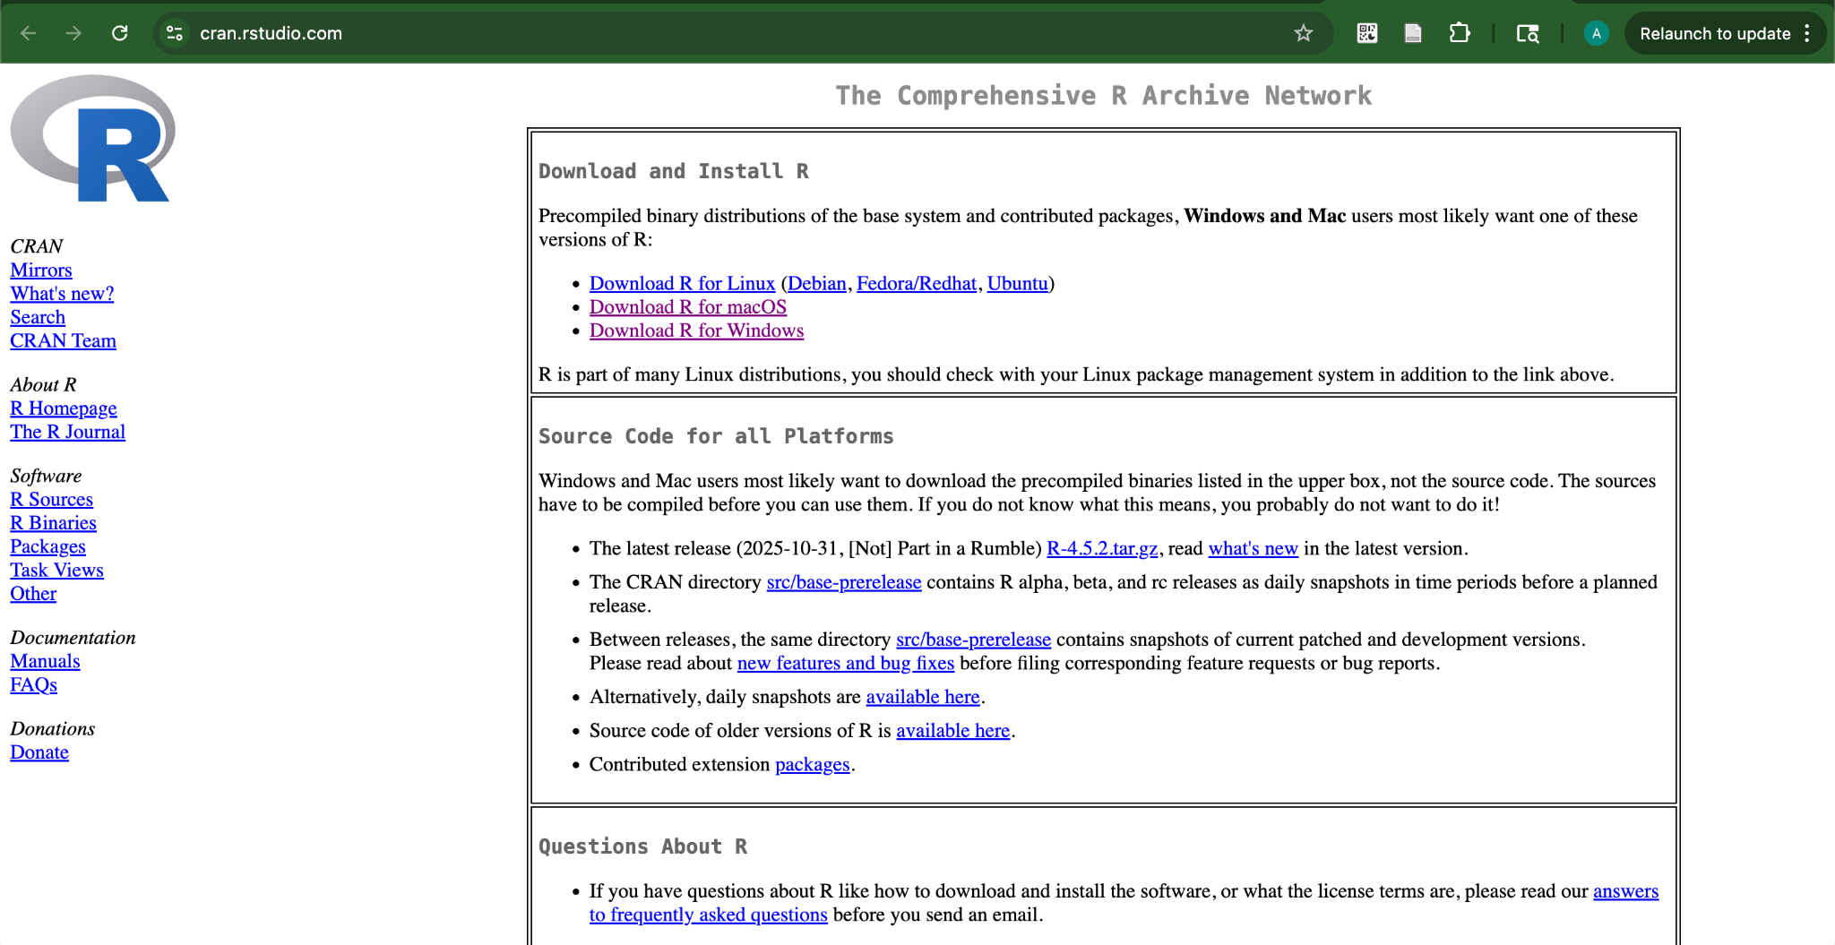Open the contributed extension packages link
Viewport: 1835px width, 945px height.
[812, 764]
